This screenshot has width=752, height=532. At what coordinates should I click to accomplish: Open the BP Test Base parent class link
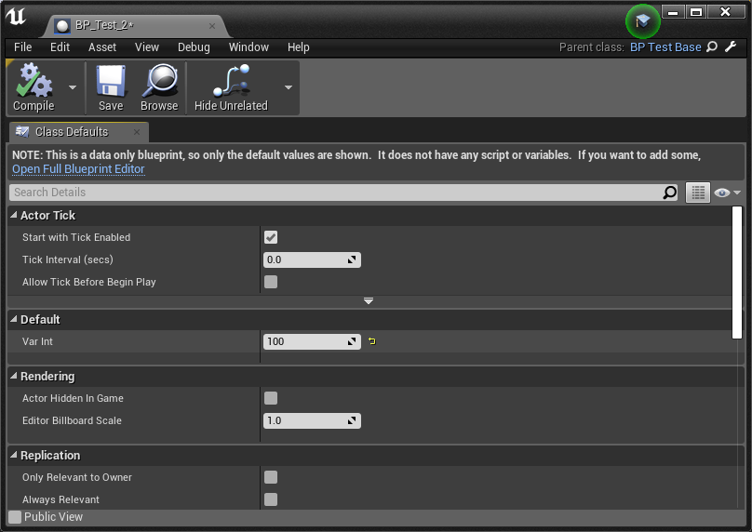665,47
